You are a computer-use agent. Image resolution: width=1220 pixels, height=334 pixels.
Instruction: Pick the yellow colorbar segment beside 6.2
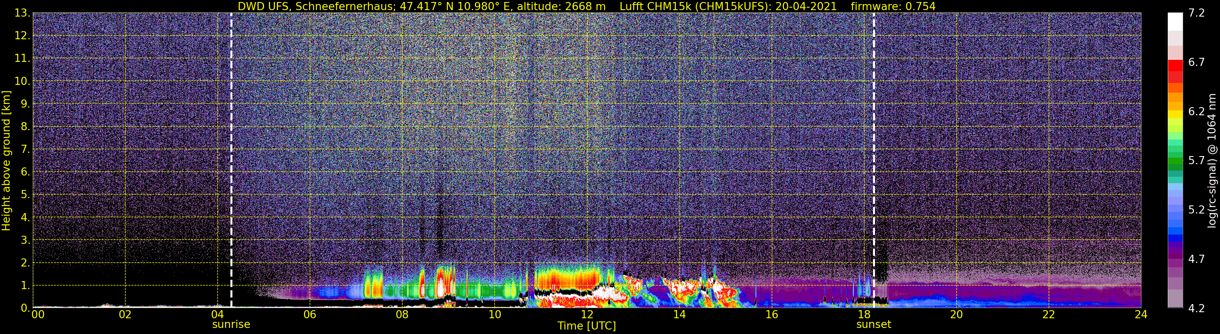click(x=1175, y=114)
